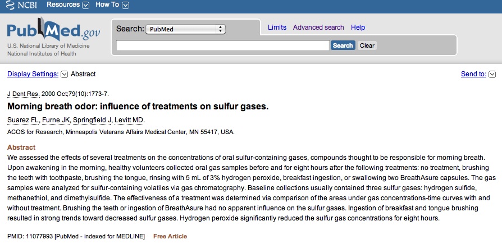Click the How To menu

pos(107,5)
